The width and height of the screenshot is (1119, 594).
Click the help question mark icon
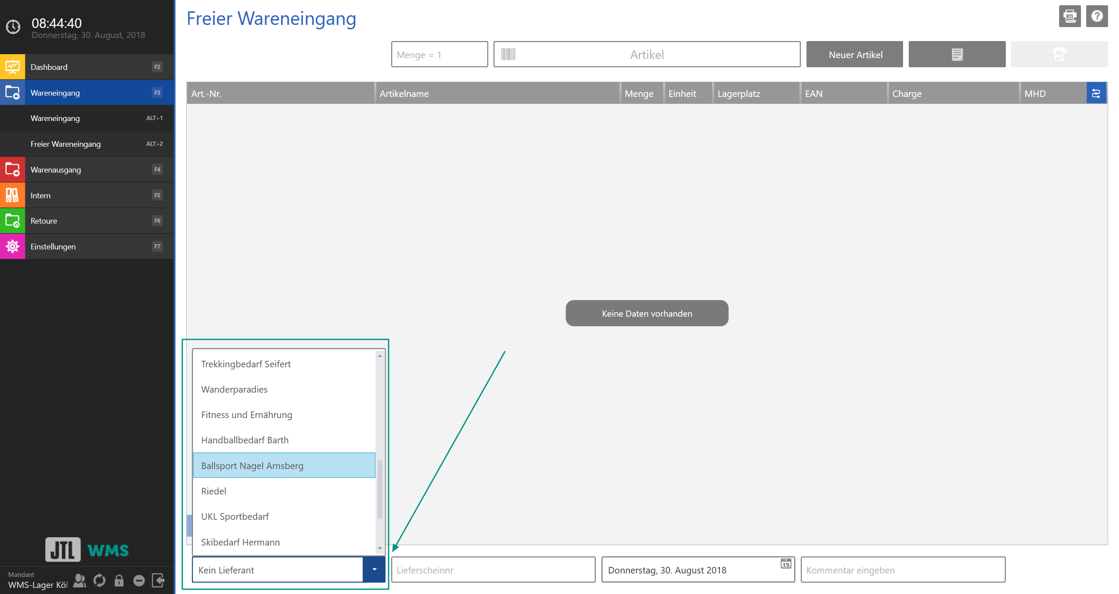1098,16
